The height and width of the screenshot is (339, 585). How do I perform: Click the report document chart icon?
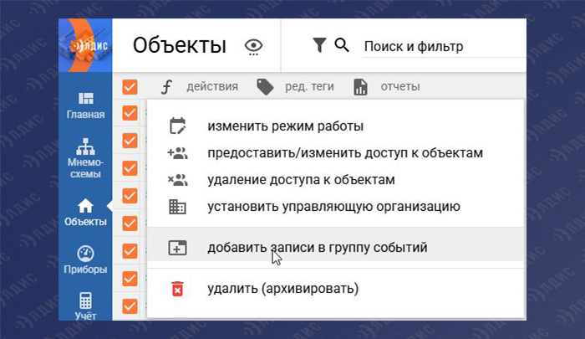[360, 87]
